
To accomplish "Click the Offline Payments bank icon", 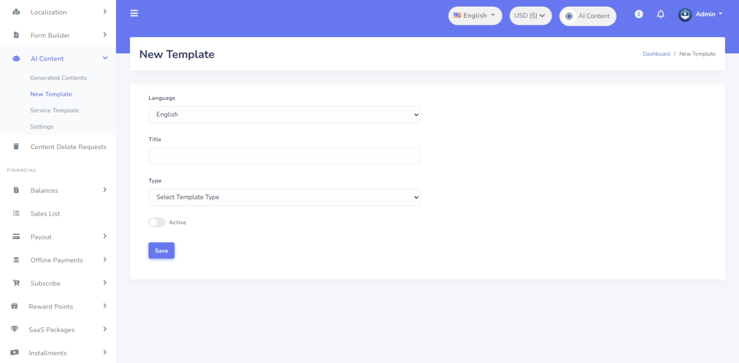I will click(x=16, y=260).
